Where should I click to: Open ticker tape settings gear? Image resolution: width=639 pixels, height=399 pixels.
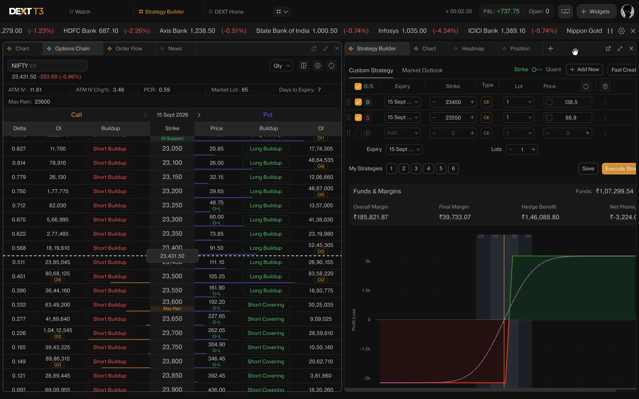point(621,31)
